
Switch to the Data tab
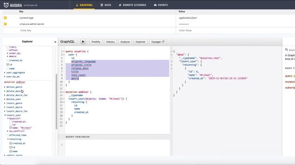(106, 5)
